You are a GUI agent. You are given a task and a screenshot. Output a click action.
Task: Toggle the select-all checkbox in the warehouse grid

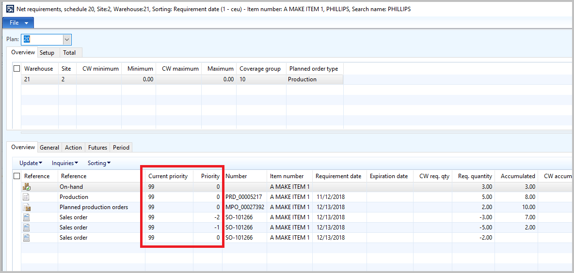pos(16,68)
